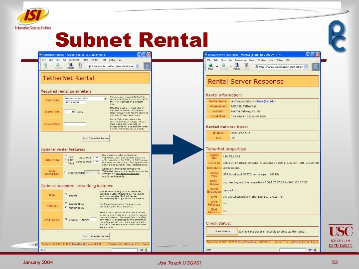359x269 pixels.
Task: Click Start TetherNet Service button below DHCP Server
Action: (x=95, y=236)
